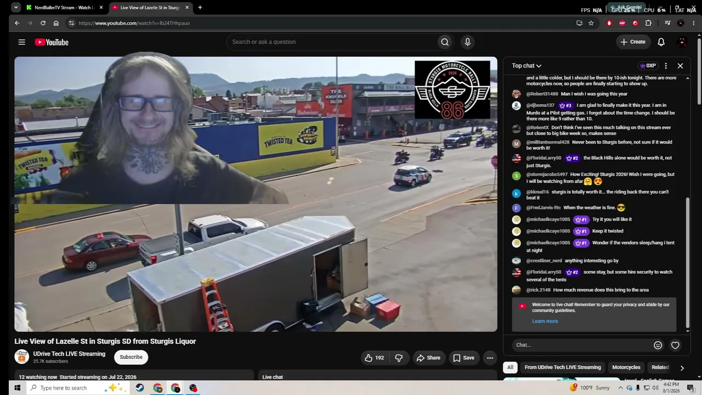Click @crestliner_nerd's chat username
The width and height of the screenshot is (702, 395).
[544, 261]
